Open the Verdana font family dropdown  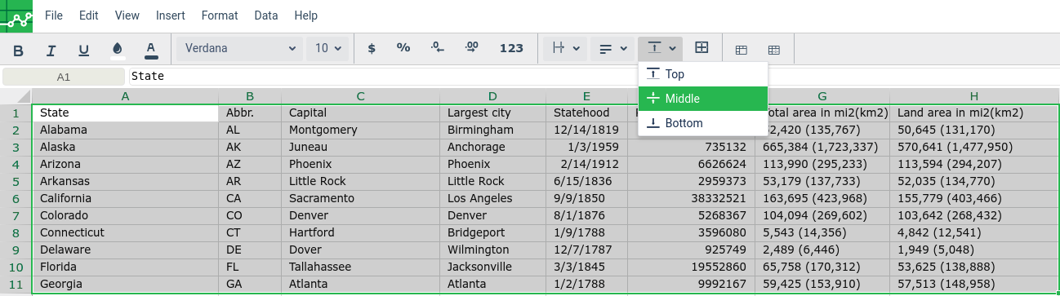(239, 48)
